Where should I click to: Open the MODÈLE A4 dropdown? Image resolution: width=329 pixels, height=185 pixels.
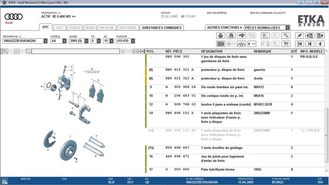(64, 41)
